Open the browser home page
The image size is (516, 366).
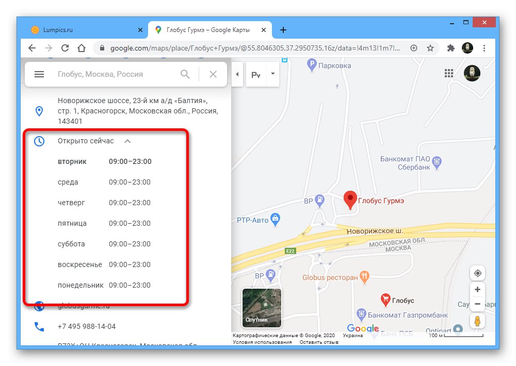(82, 48)
